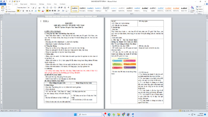Screen dimensions: 208x117
Task: Apply bullet list formatting
Action: (x=48, y=7)
